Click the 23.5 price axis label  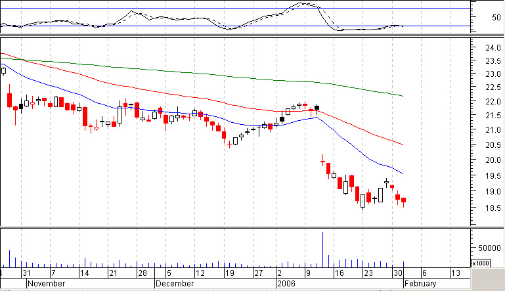click(493, 61)
